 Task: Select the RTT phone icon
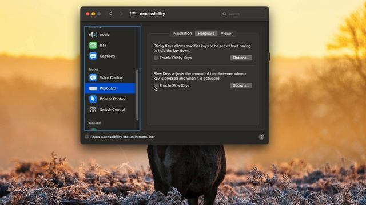point(93,46)
